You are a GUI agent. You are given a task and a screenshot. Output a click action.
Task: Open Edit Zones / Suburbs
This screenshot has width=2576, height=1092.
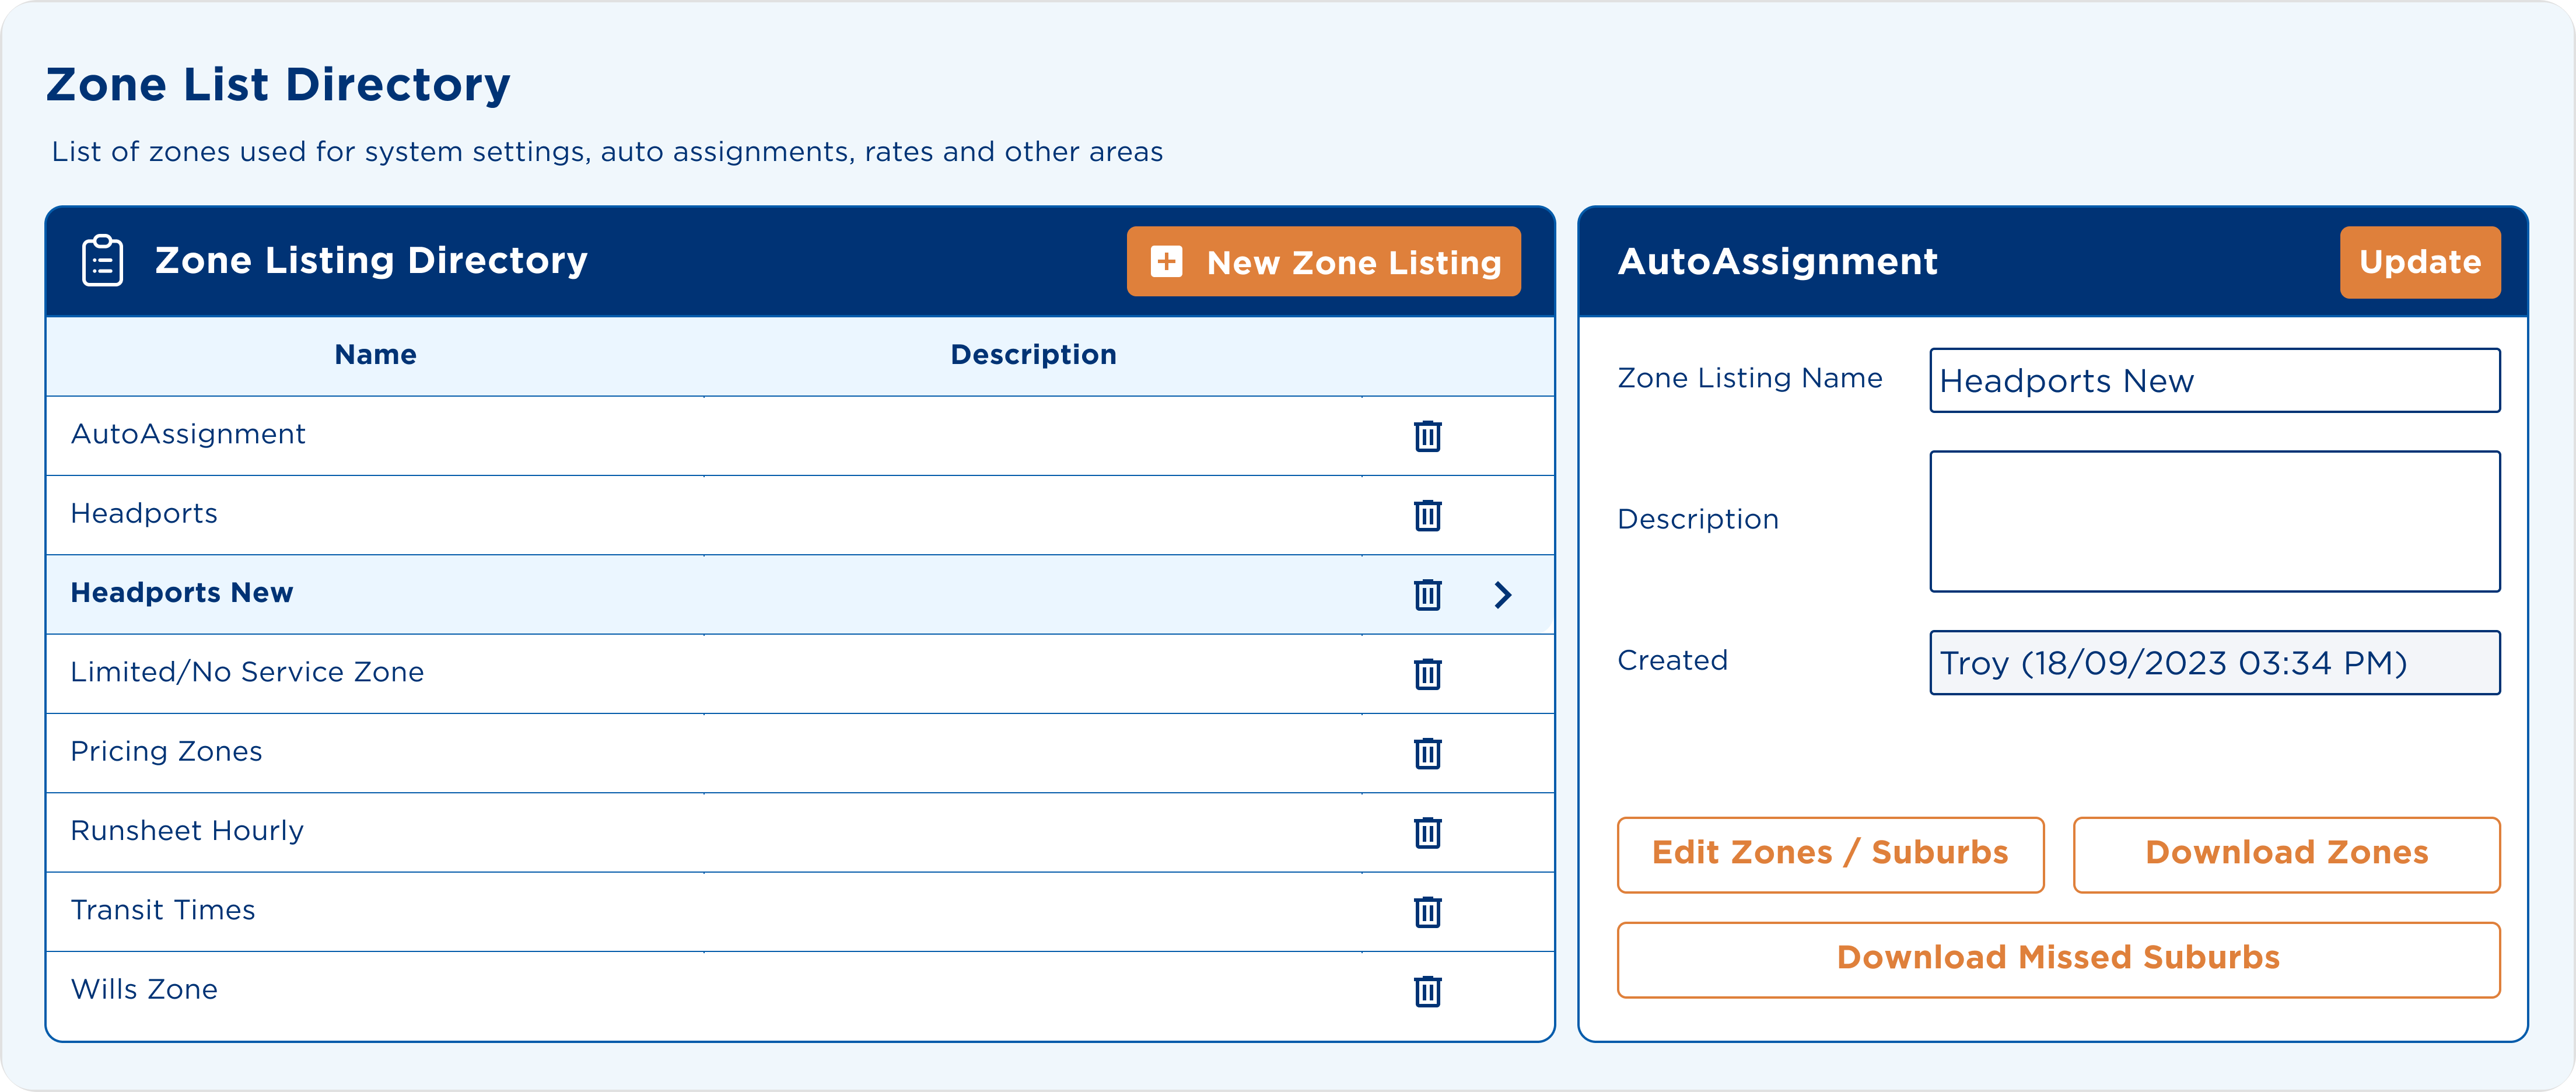1830,854
